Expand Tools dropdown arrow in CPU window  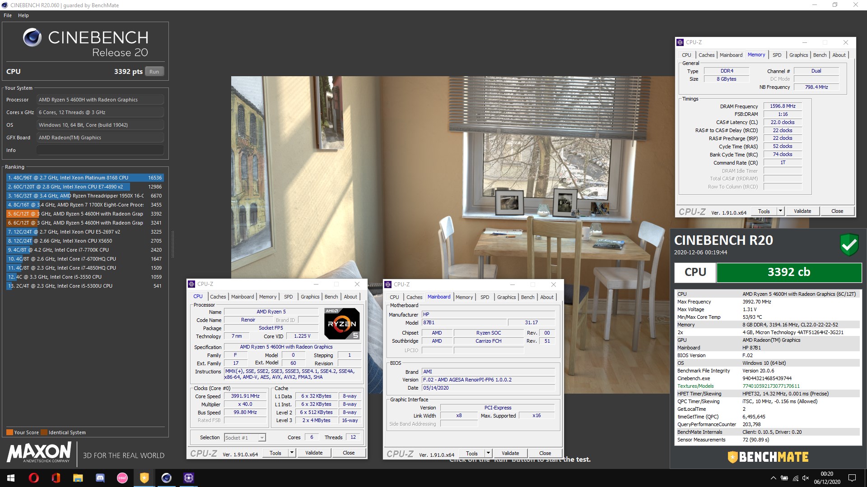(292, 453)
